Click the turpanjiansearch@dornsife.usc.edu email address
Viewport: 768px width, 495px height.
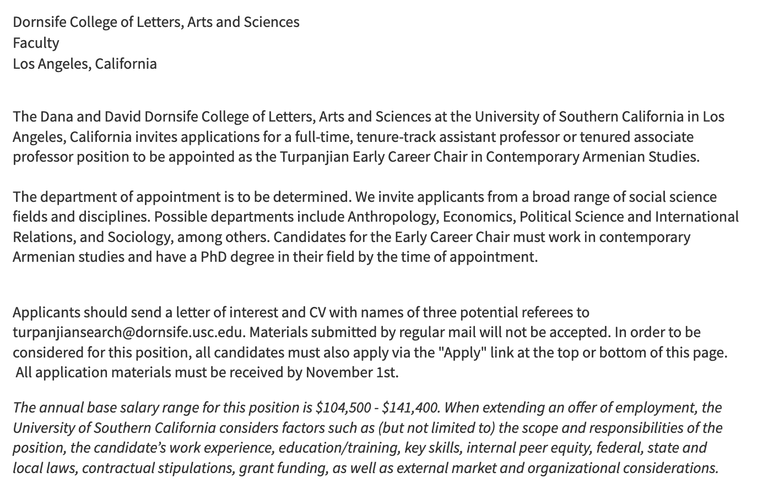(x=129, y=332)
